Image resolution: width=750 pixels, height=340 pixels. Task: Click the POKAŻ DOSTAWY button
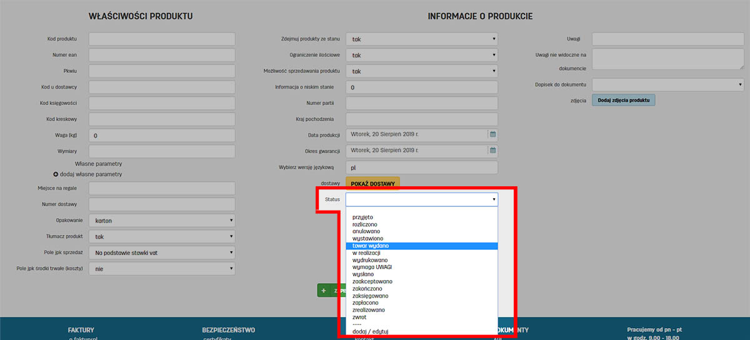point(372,184)
